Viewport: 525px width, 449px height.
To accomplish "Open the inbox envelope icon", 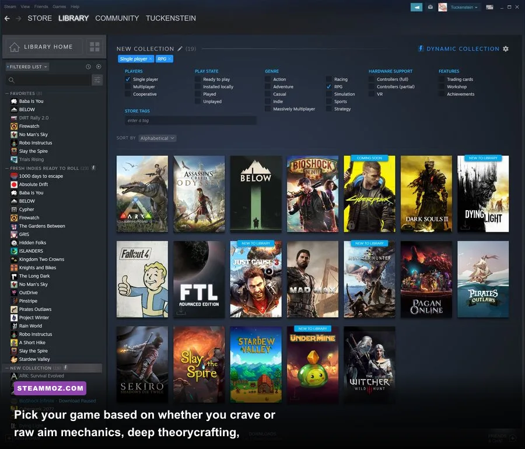I will 430,7.
